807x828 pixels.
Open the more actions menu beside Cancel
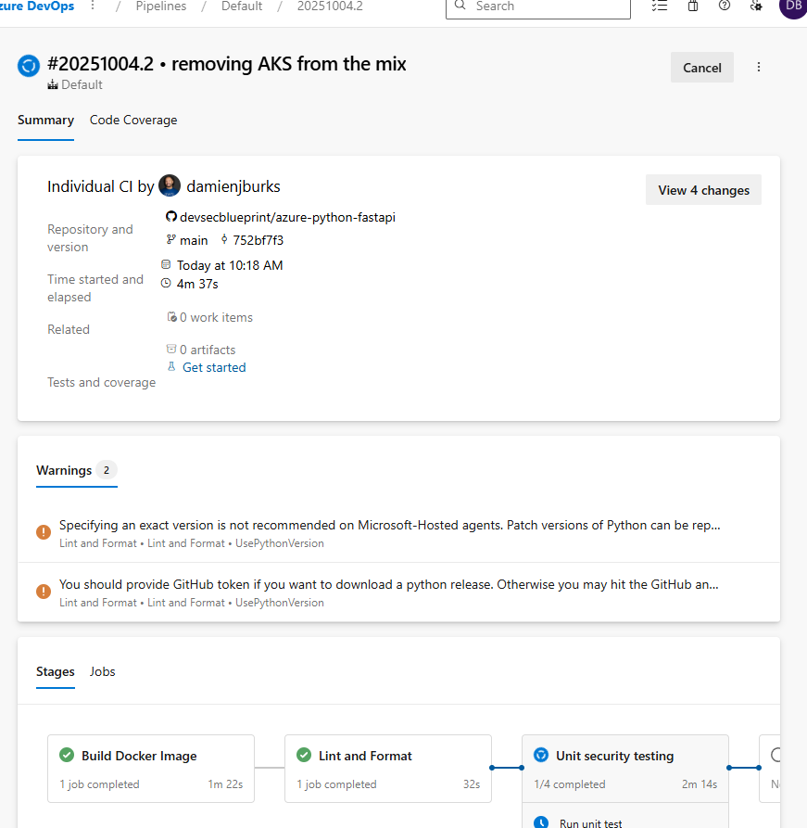[x=759, y=67]
